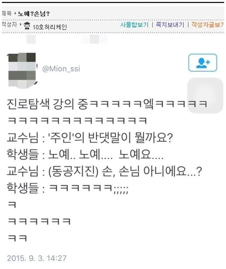
Task: Open the 작성자글보기 link
Action: coord(208,25)
